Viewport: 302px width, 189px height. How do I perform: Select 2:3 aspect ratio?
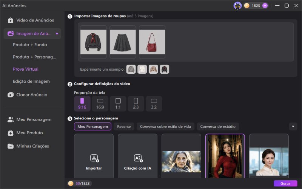coord(136,104)
